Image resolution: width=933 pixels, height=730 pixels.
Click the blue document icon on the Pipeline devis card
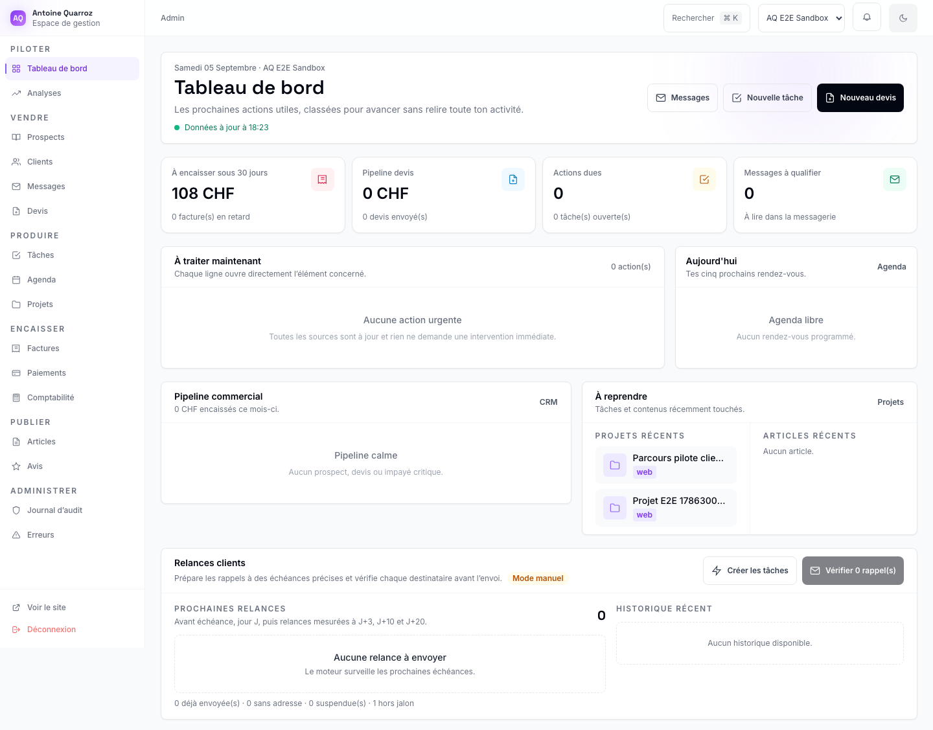coord(513,179)
